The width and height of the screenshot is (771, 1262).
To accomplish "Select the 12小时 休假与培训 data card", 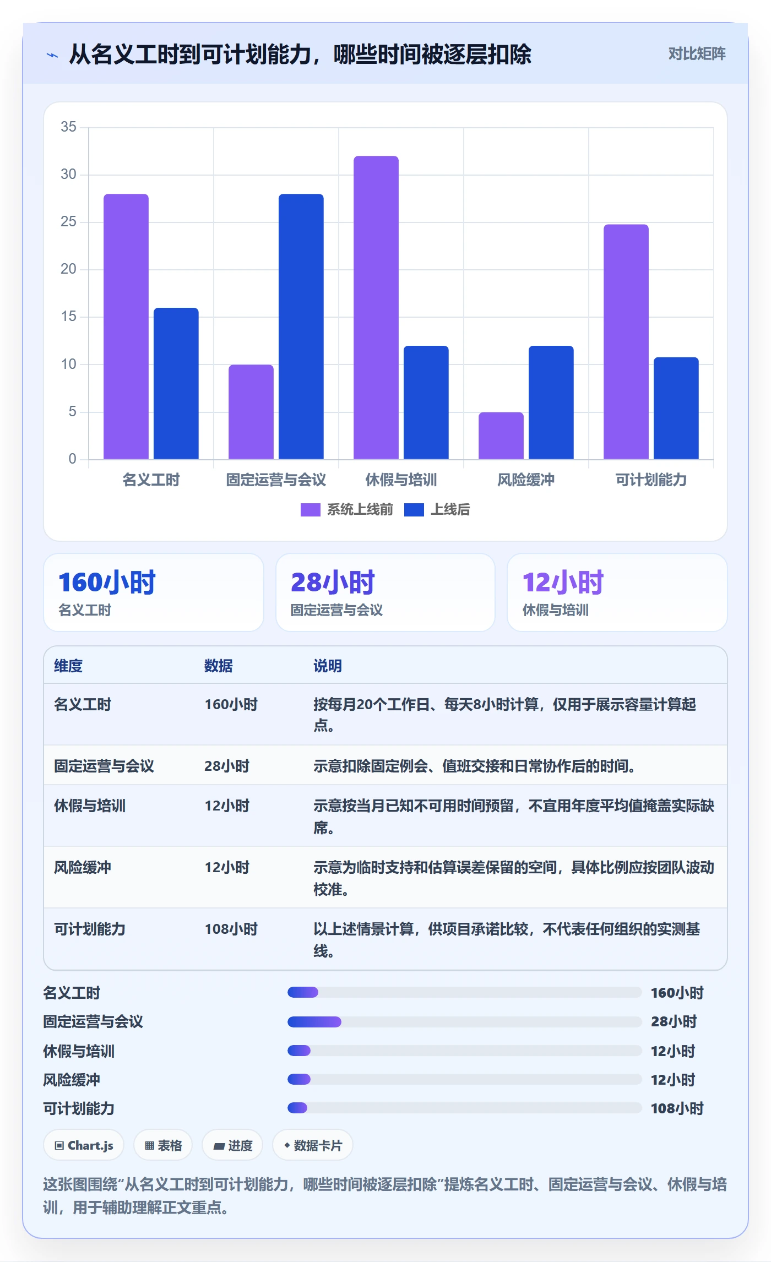I will pyautogui.click(x=617, y=592).
